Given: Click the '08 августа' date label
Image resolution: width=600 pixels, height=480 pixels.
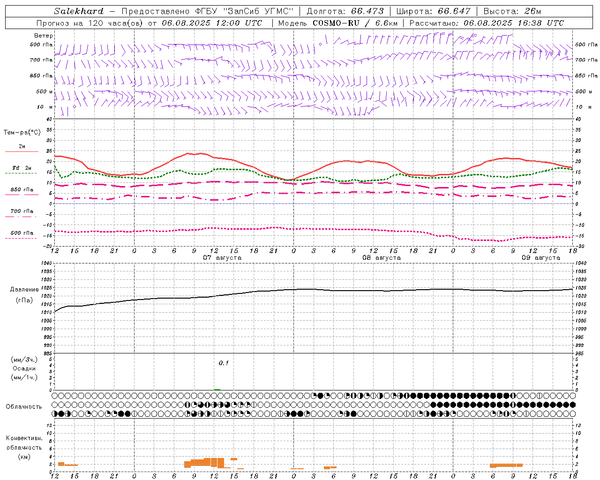Looking at the screenshot, I should click(382, 258).
